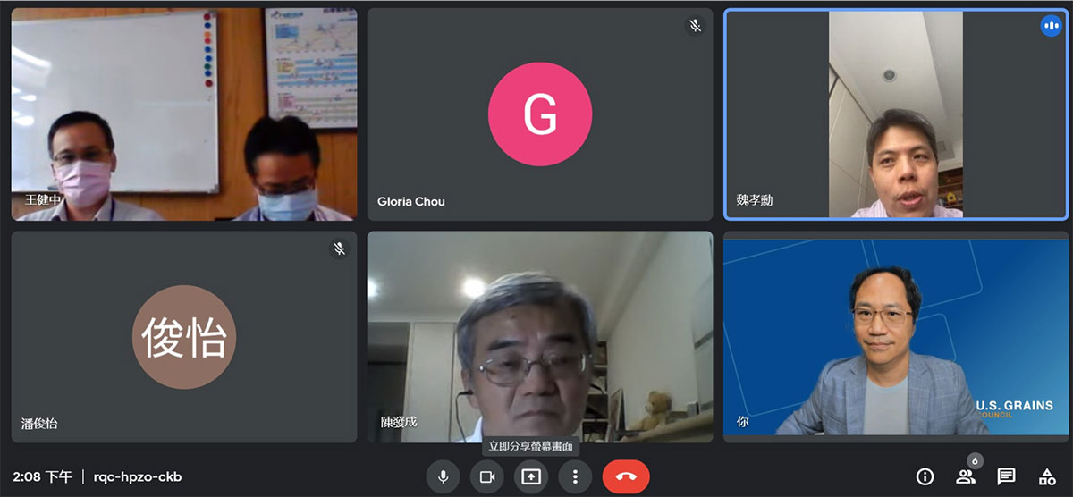Viewport: 1073px width, 497px height.
Task: Click the 魏孝勳 name label
Action: click(x=754, y=200)
